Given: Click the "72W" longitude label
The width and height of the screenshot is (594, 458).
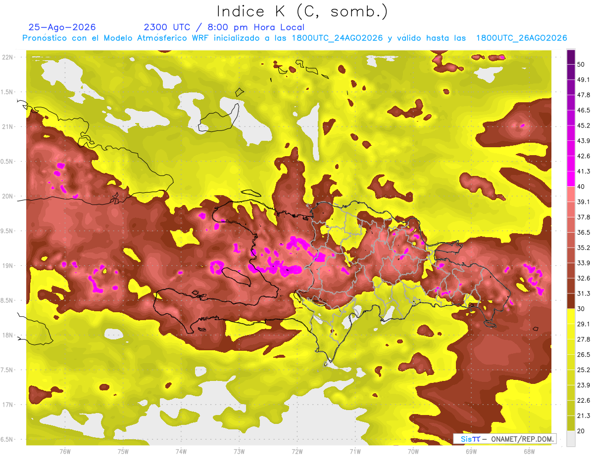Looking at the screenshot, I should (x=297, y=452).
